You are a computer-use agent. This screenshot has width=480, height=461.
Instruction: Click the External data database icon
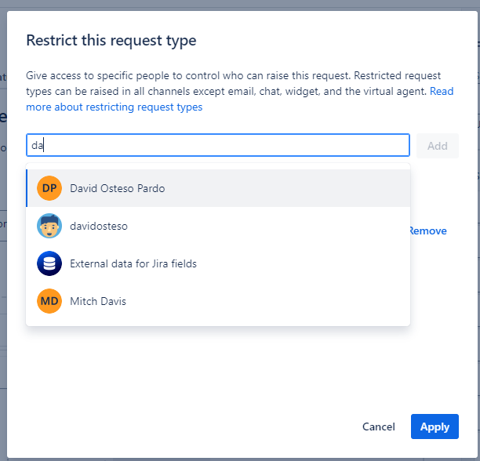tap(49, 263)
